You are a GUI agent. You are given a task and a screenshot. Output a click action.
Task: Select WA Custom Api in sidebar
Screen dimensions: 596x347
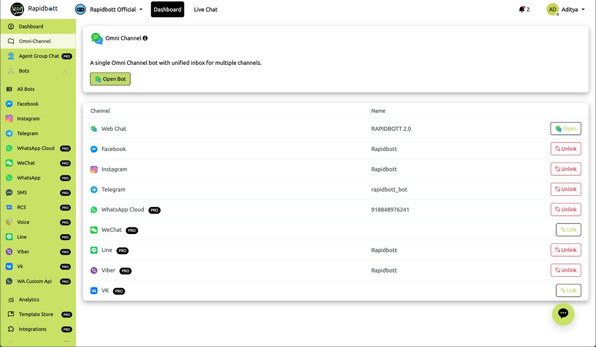[x=38, y=281]
